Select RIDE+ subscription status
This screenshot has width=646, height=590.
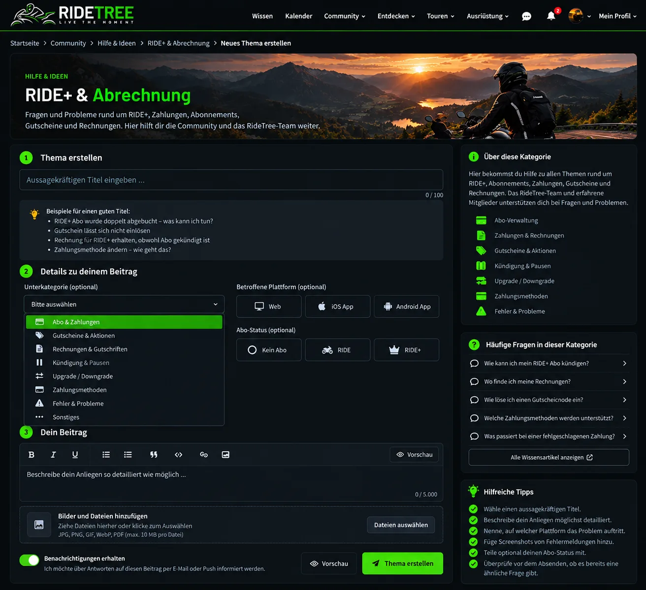[x=407, y=350]
